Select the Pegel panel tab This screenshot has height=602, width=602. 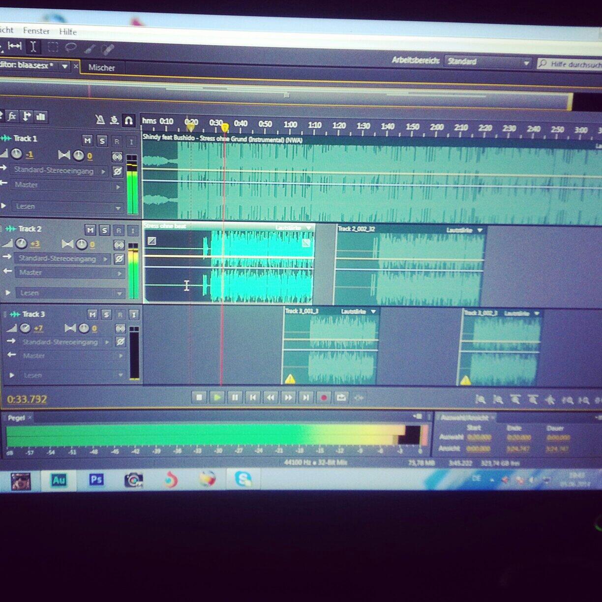(x=16, y=418)
